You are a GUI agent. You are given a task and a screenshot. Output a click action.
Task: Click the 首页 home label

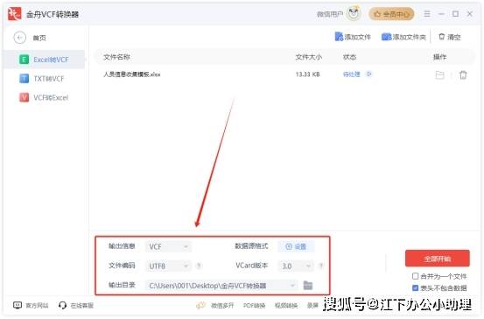click(39, 38)
